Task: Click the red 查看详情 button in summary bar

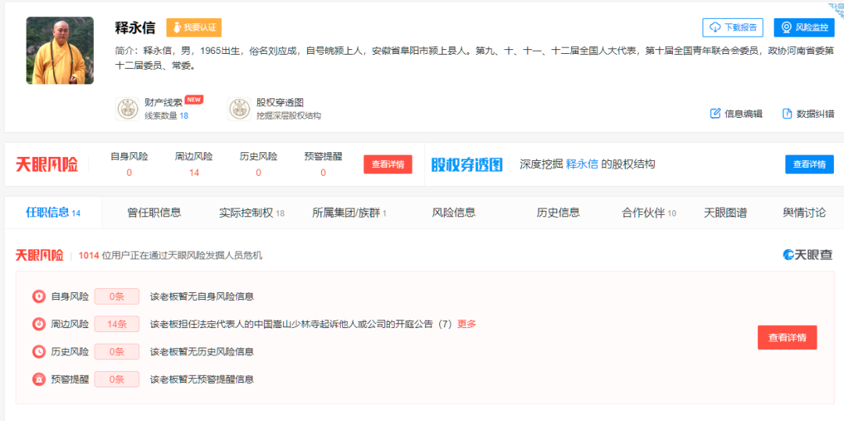Action: click(x=388, y=165)
